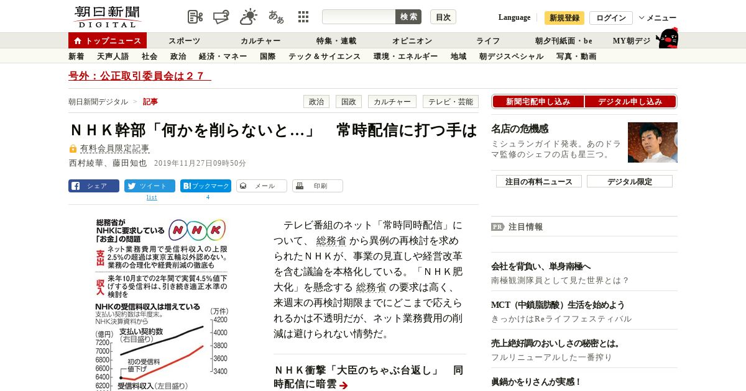Click 有料会員限定記事 link
The width and height of the screenshot is (746, 391).
click(115, 149)
